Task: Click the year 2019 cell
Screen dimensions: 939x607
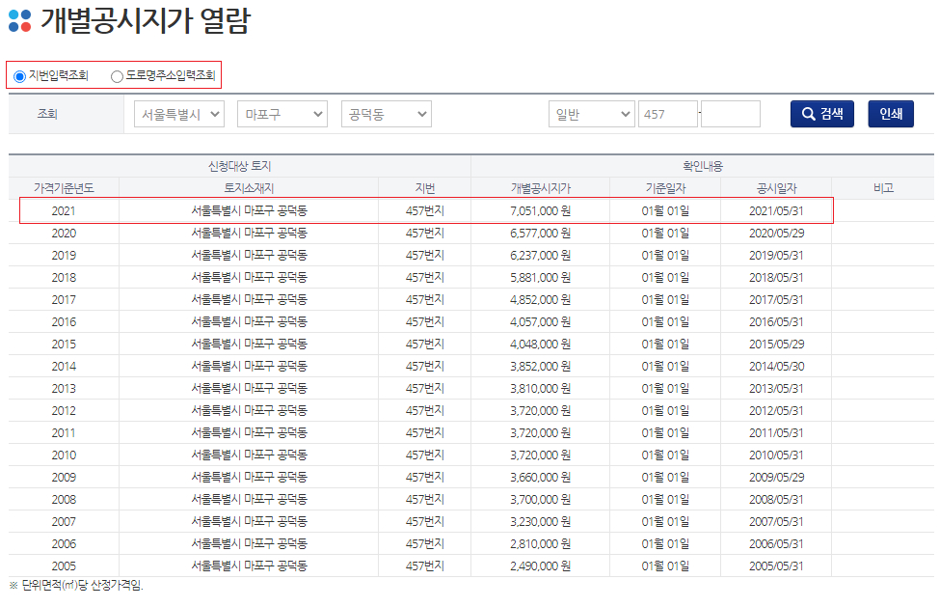Action: 64,256
